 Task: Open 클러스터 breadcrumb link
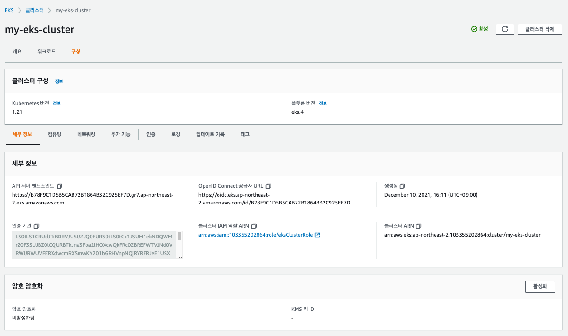tap(34, 10)
